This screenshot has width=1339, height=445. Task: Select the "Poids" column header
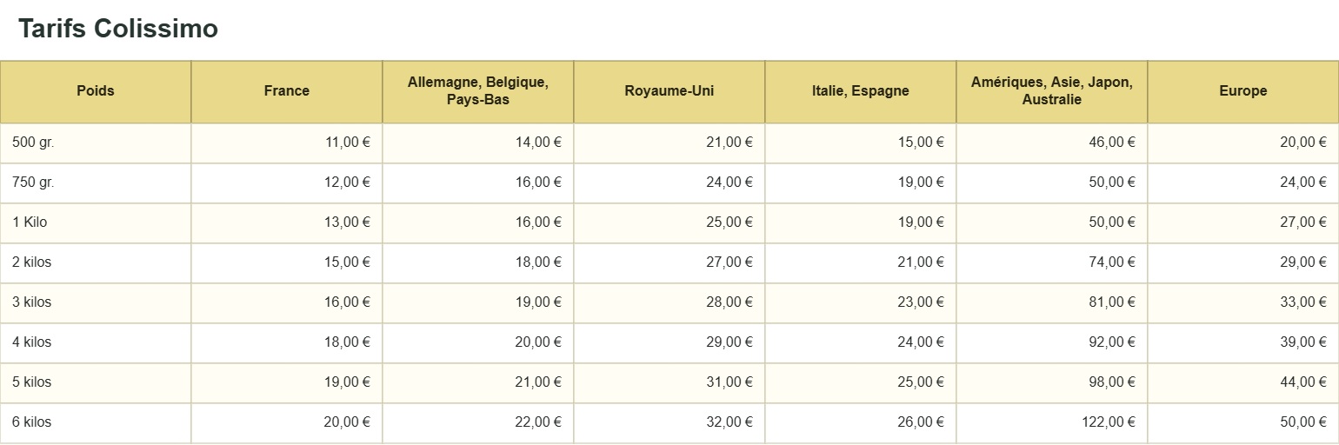click(96, 91)
